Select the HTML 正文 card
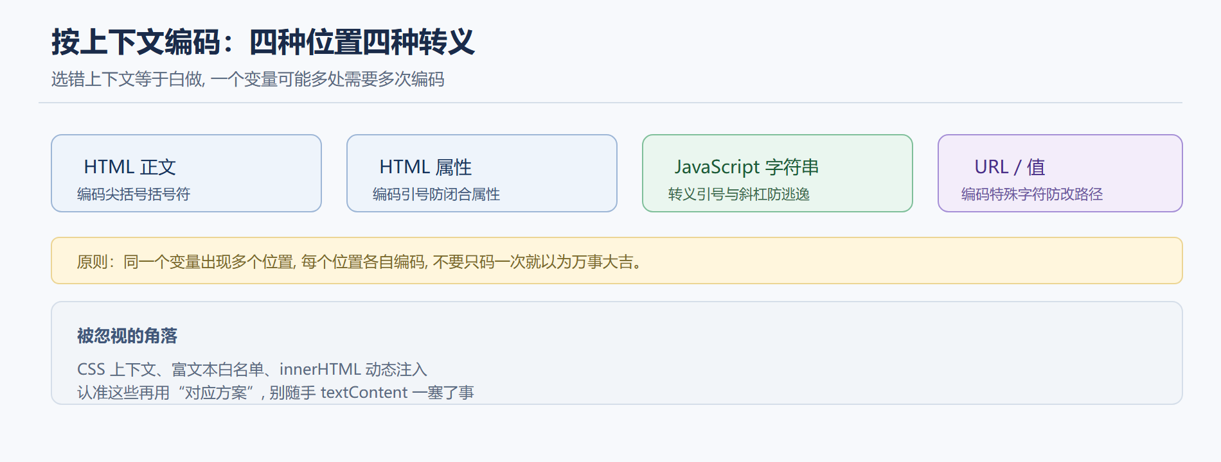This screenshot has width=1221, height=462. pyautogui.click(x=186, y=173)
